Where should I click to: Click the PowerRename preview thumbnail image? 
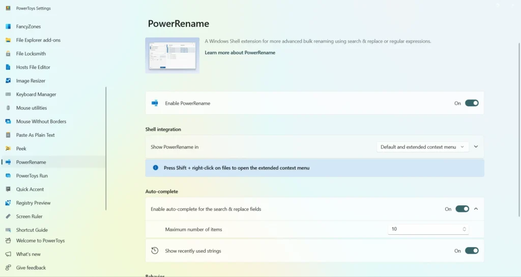172,55
